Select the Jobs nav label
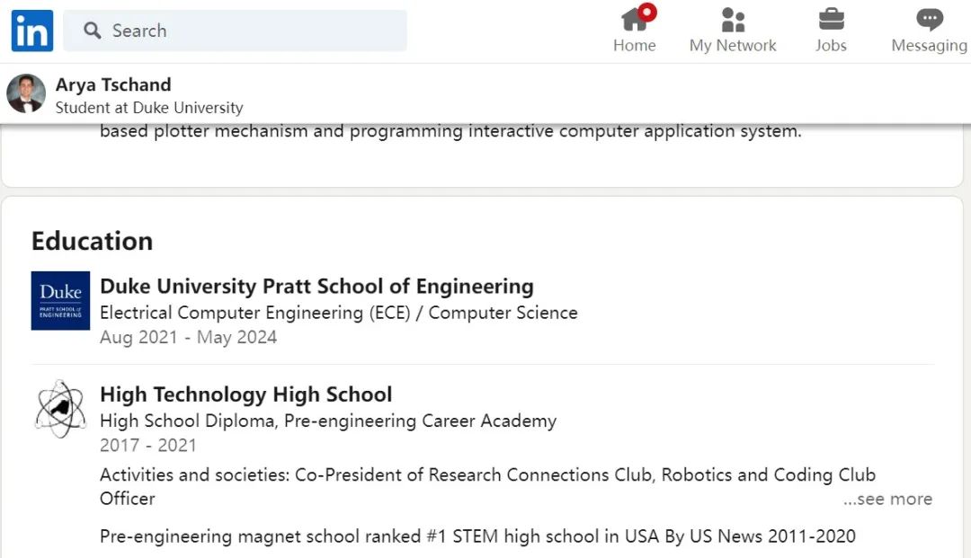 point(831,45)
